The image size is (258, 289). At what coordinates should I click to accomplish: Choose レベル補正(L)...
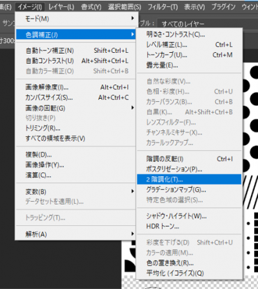click(x=189, y=45)
